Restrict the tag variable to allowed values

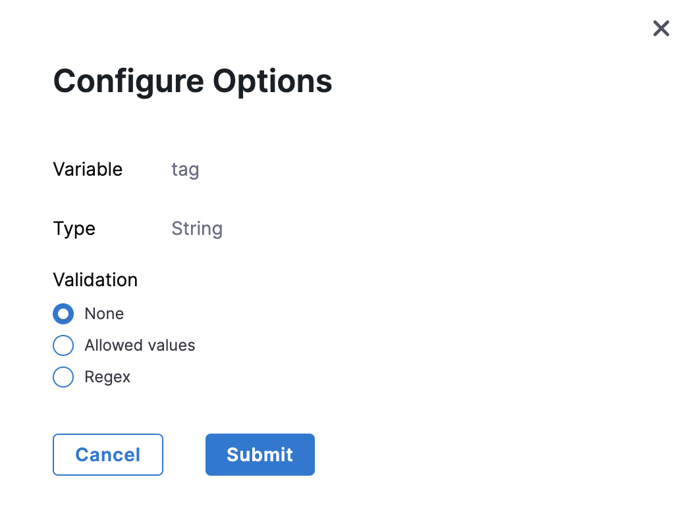tap(63, 345)
